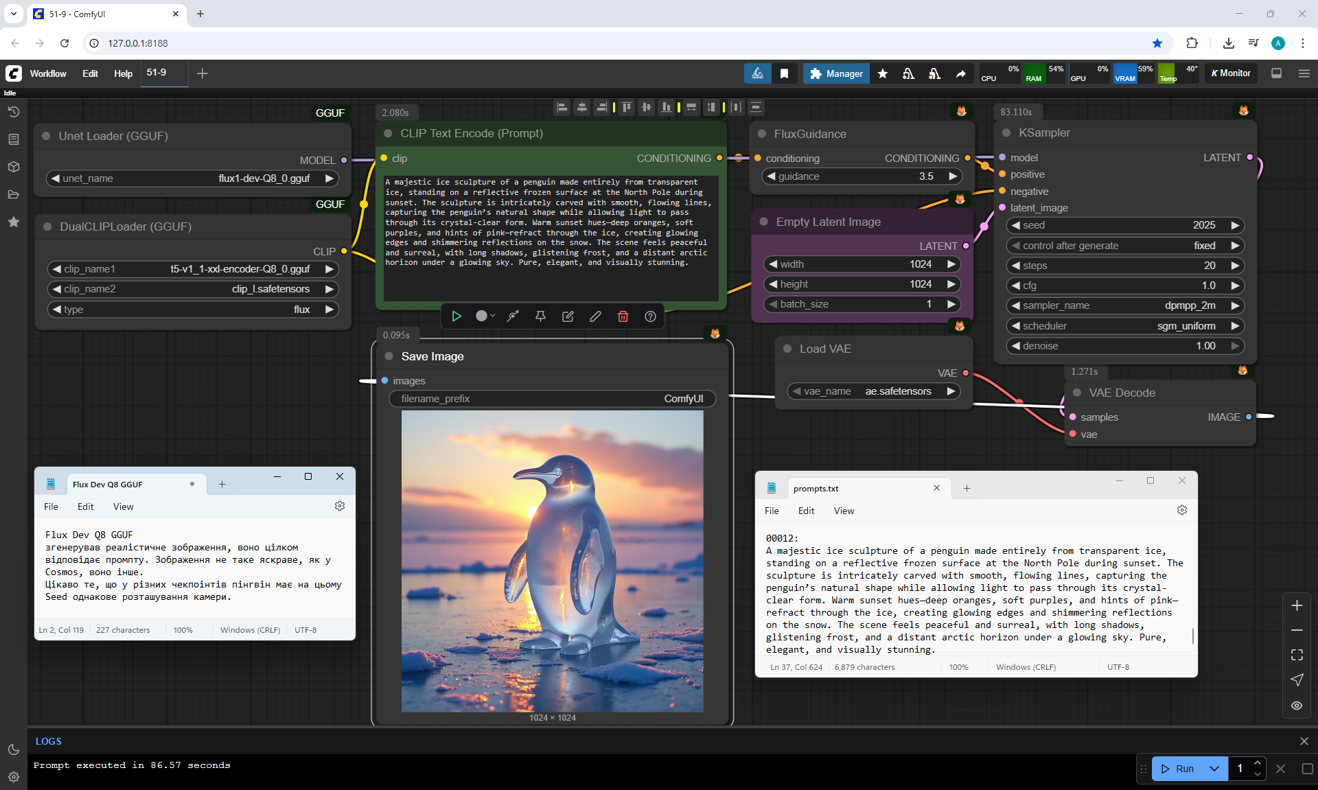
Task: Open the node color picker chevron
Action: point(492,316)
